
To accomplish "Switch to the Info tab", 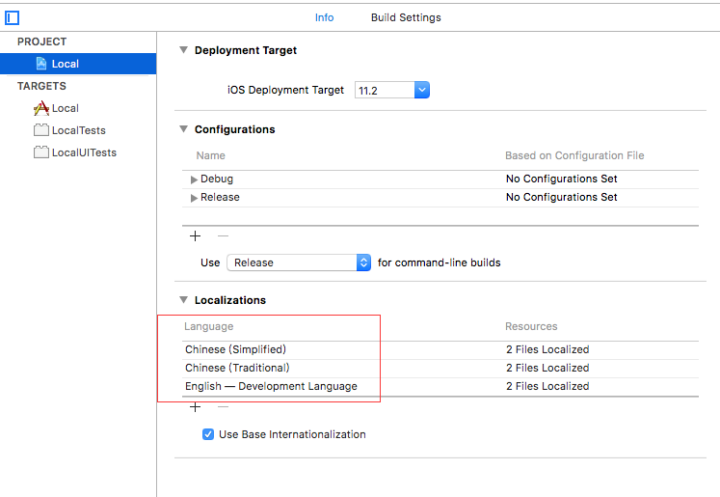I will [324, 17].
